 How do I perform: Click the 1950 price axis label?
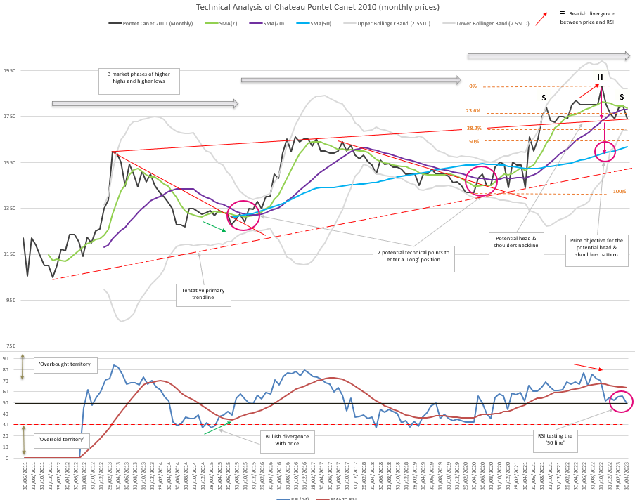coord(10,71)
